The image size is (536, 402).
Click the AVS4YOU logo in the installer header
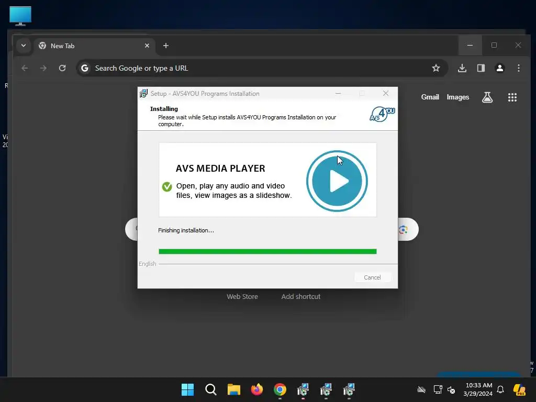coord(382,115)
